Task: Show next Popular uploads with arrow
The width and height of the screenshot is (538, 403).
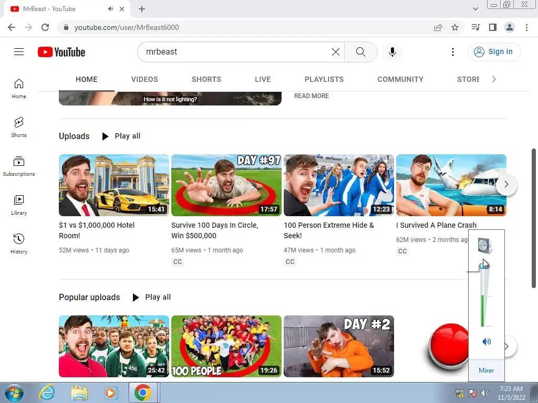Action: pos(507,346)
